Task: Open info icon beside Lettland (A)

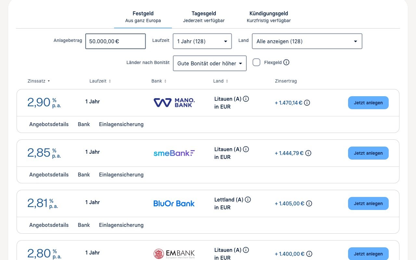Action: click(248, 200)
